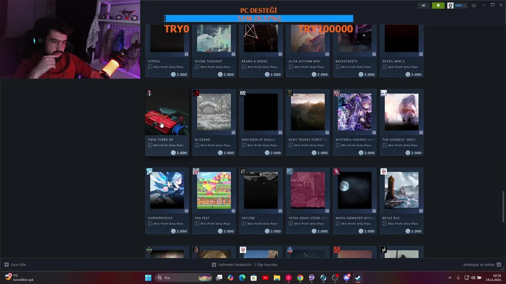This screenshot has width=506, height=284.
Task: Open Arkadaşlar ve Sohbet panel
Action: pos(482,265)
